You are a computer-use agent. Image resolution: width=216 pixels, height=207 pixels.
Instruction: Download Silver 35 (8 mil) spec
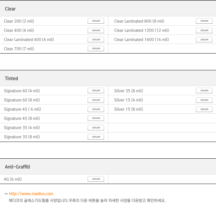pyautogui.click(x=204, y=91)
